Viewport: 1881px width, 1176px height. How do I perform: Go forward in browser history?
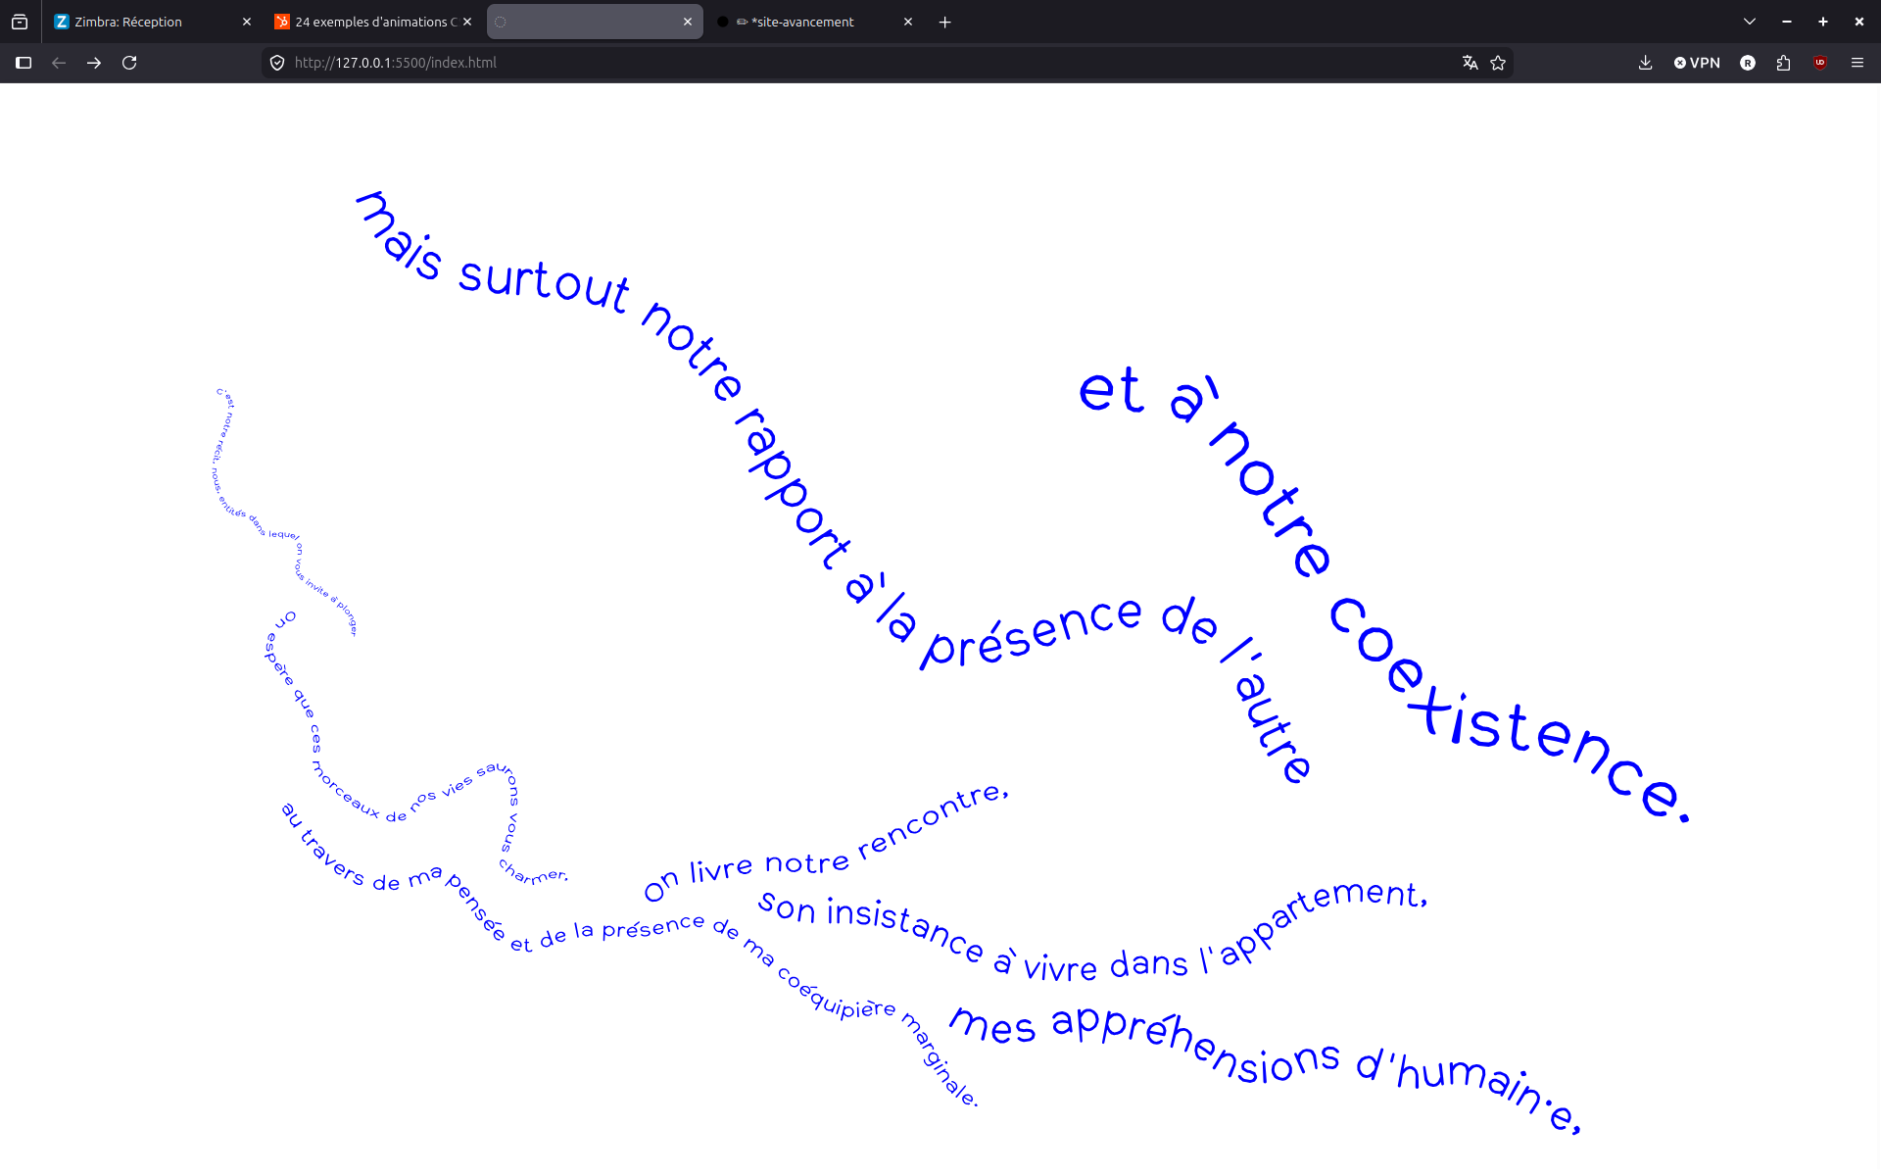(94, 63)
